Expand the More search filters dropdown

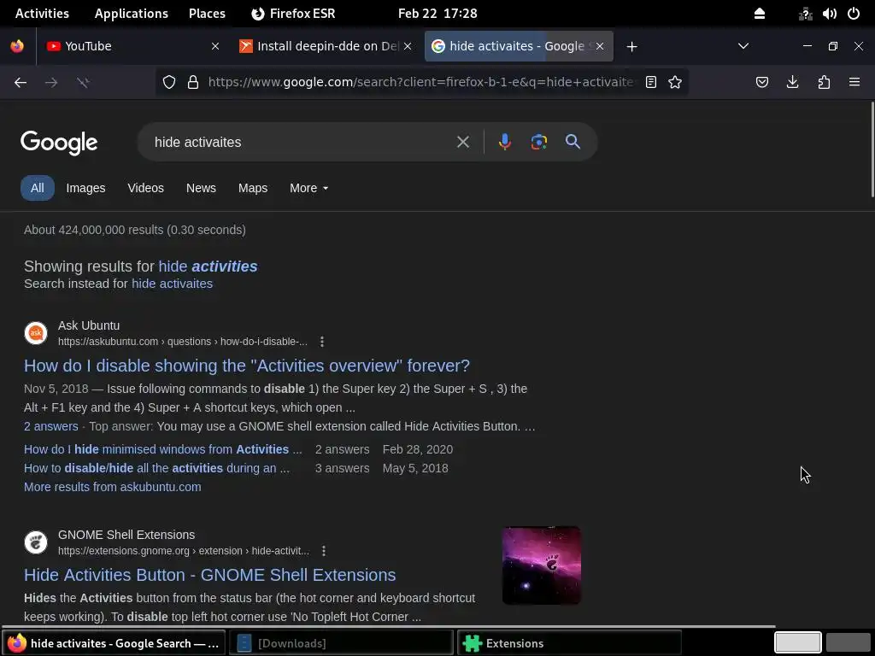(x=308, y=188)
